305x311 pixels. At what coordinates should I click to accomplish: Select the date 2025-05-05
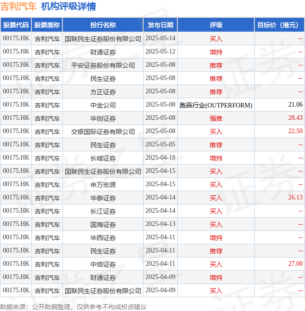[x=160, y=145]
